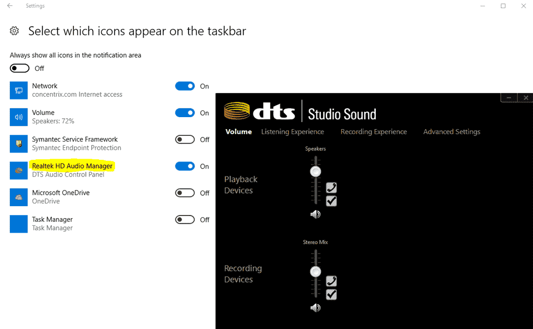This screenshot has height=329, width=533.
Task: Toggle on Always show all icons
Action: point(19,68)
